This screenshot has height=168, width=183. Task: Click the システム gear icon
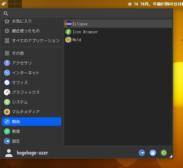pyautogui.click(x=7, y=102)
